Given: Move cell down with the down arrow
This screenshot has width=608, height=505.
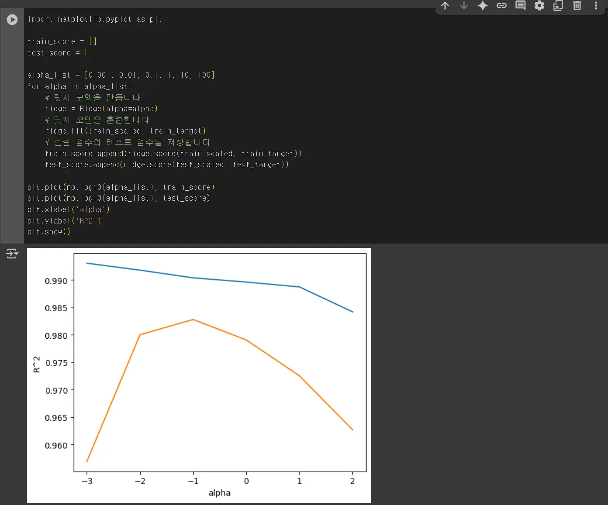Looking at the screenshot, I should (464, 6).
